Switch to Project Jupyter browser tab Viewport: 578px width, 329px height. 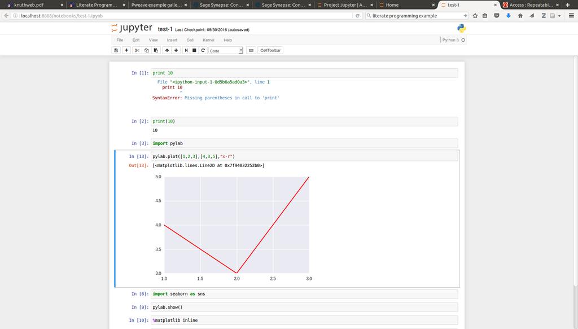click(345, 5)
